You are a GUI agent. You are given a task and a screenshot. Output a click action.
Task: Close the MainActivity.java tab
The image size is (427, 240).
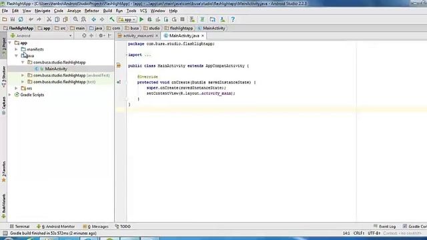tap(203, 35)
